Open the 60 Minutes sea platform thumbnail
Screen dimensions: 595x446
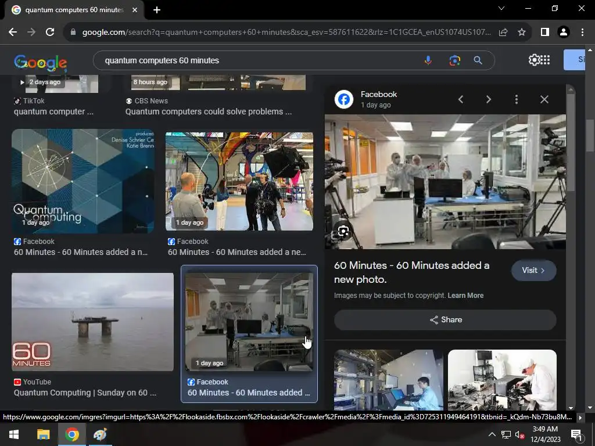point(92,322)
